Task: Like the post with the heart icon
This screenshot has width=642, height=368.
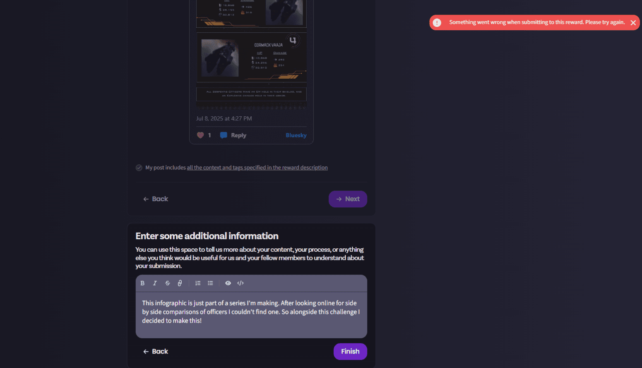Action: (200, 135)
